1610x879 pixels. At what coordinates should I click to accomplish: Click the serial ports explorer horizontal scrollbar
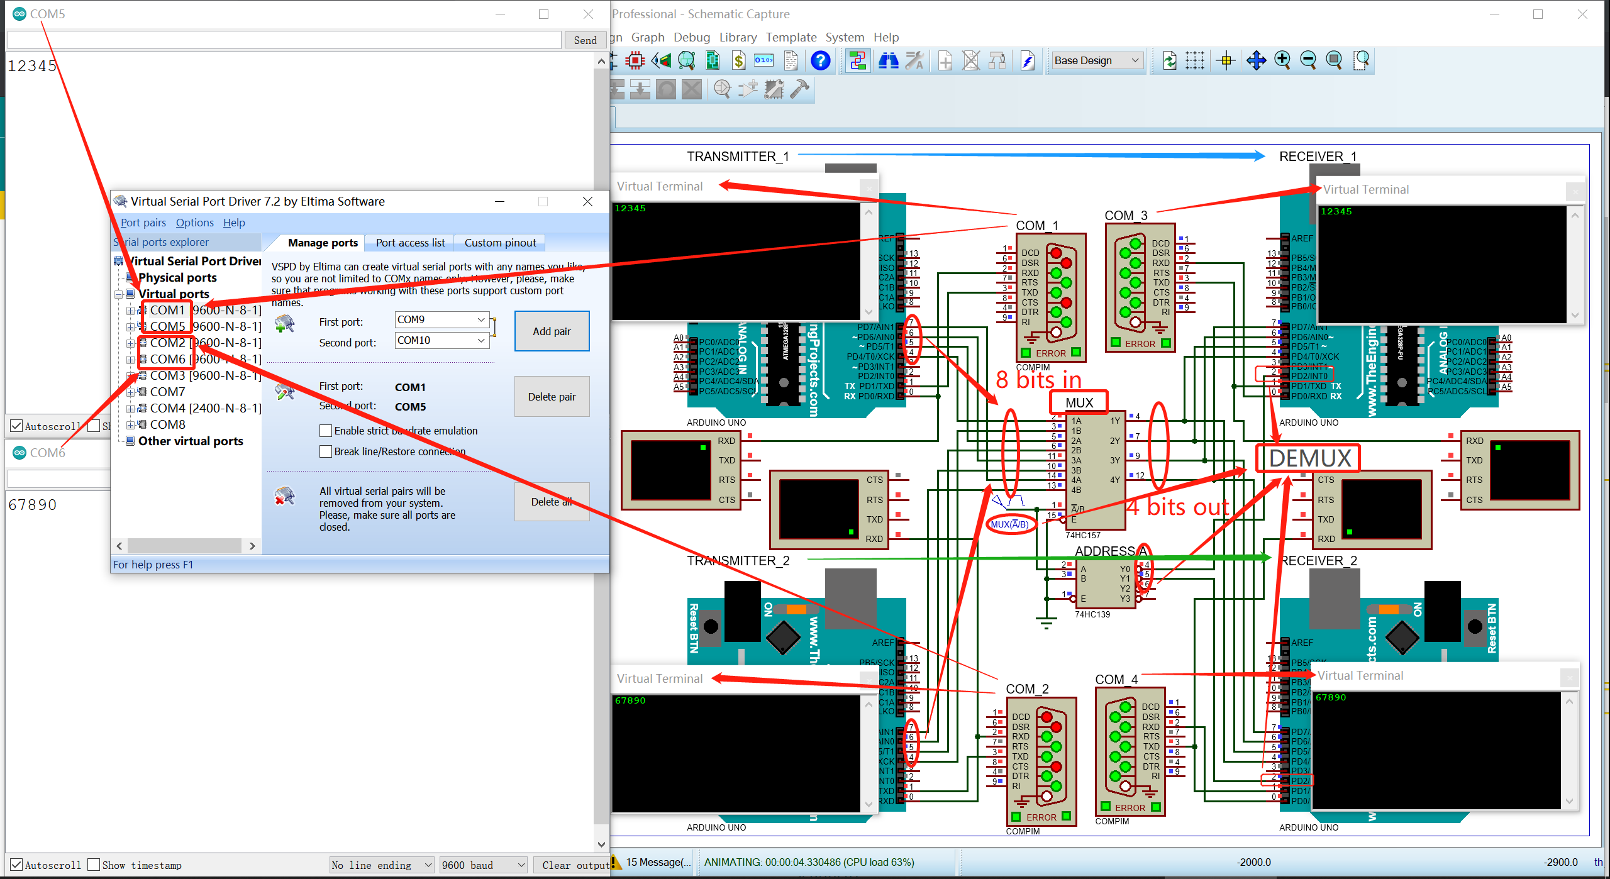[185, 546]
